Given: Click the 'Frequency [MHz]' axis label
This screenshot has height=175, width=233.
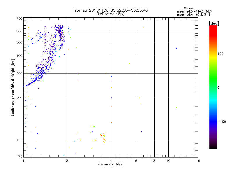Looking at the screenshot, I should tap(110, 164).
